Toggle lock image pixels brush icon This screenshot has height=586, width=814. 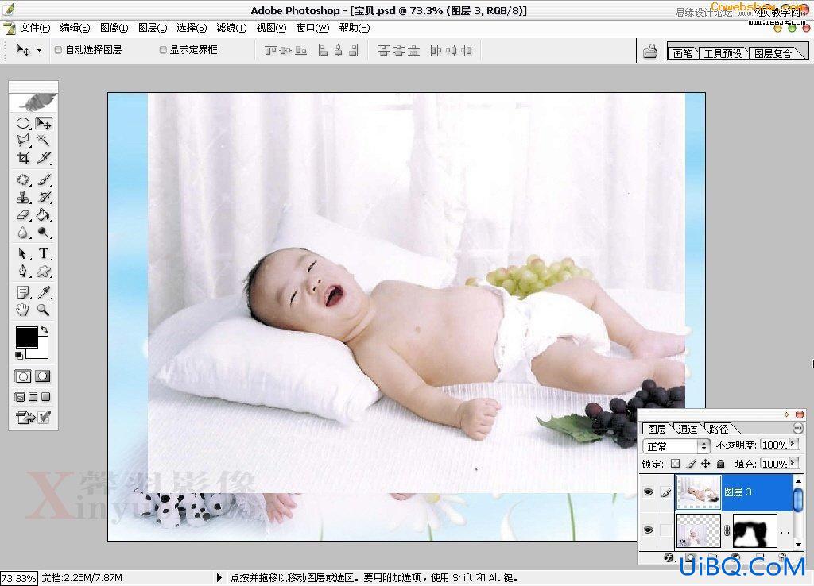[x=691, y=464]
